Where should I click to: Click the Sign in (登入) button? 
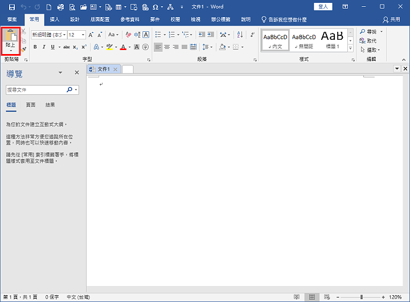(323, 7)
